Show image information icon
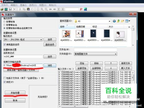This screenshot has height=108, width=144. coord(38,9)
